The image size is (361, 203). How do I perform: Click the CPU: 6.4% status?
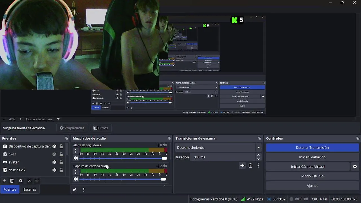tap(320, 199)
